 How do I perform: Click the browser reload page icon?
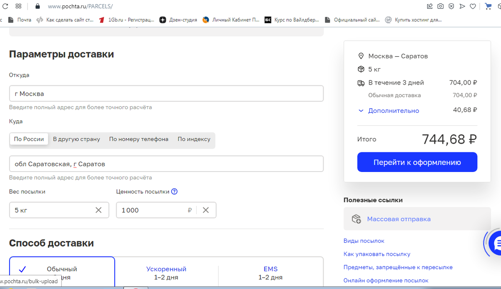tap(5, 6)
